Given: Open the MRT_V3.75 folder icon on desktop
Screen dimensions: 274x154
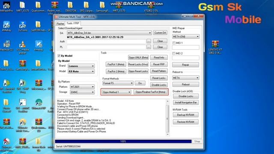Looking at the screenshot, I should point(23,7).
